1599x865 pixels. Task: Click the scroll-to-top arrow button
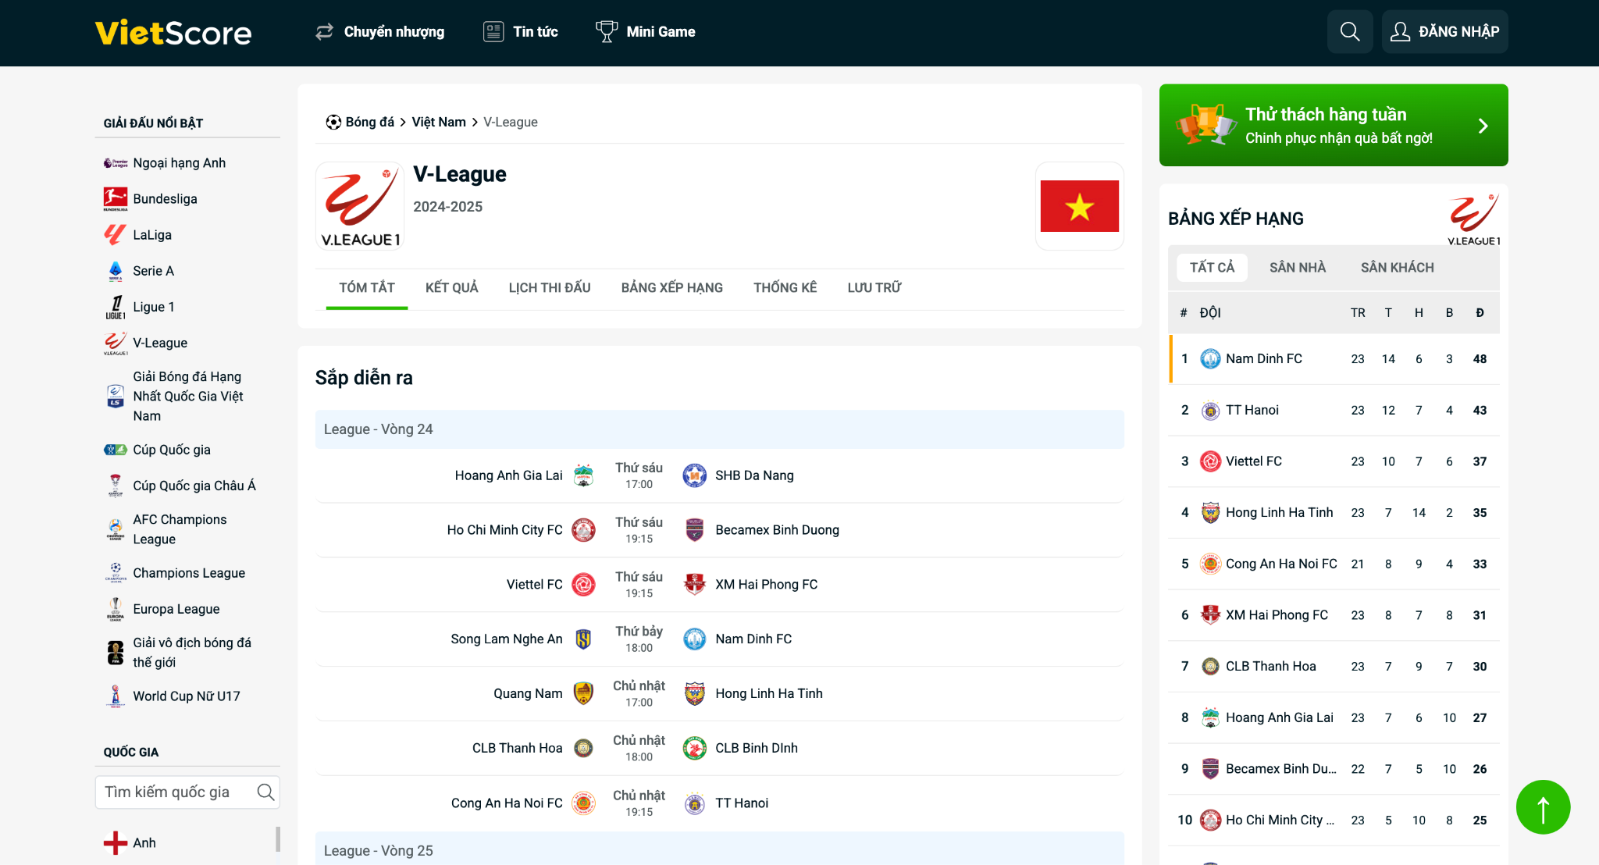click(1543, 806)
